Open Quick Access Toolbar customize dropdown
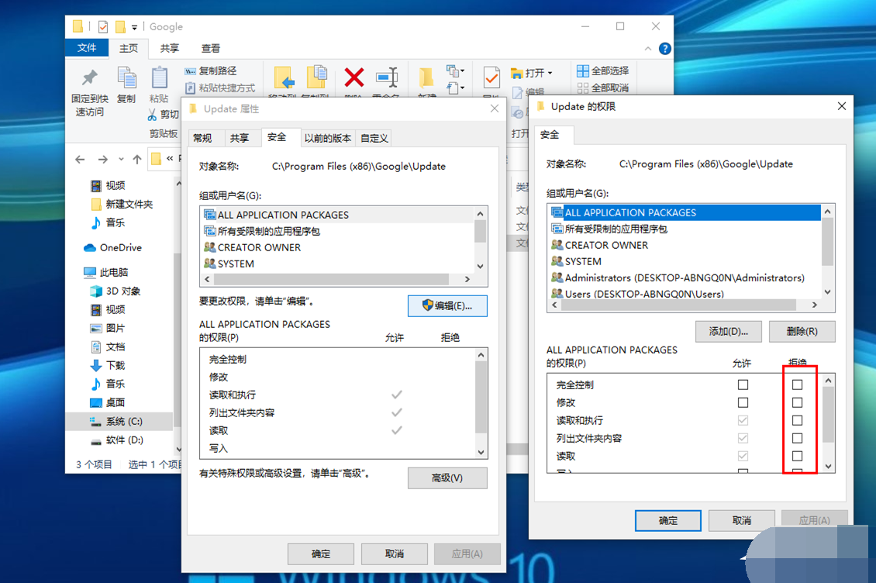876x583 pixels. coord(134,27)
